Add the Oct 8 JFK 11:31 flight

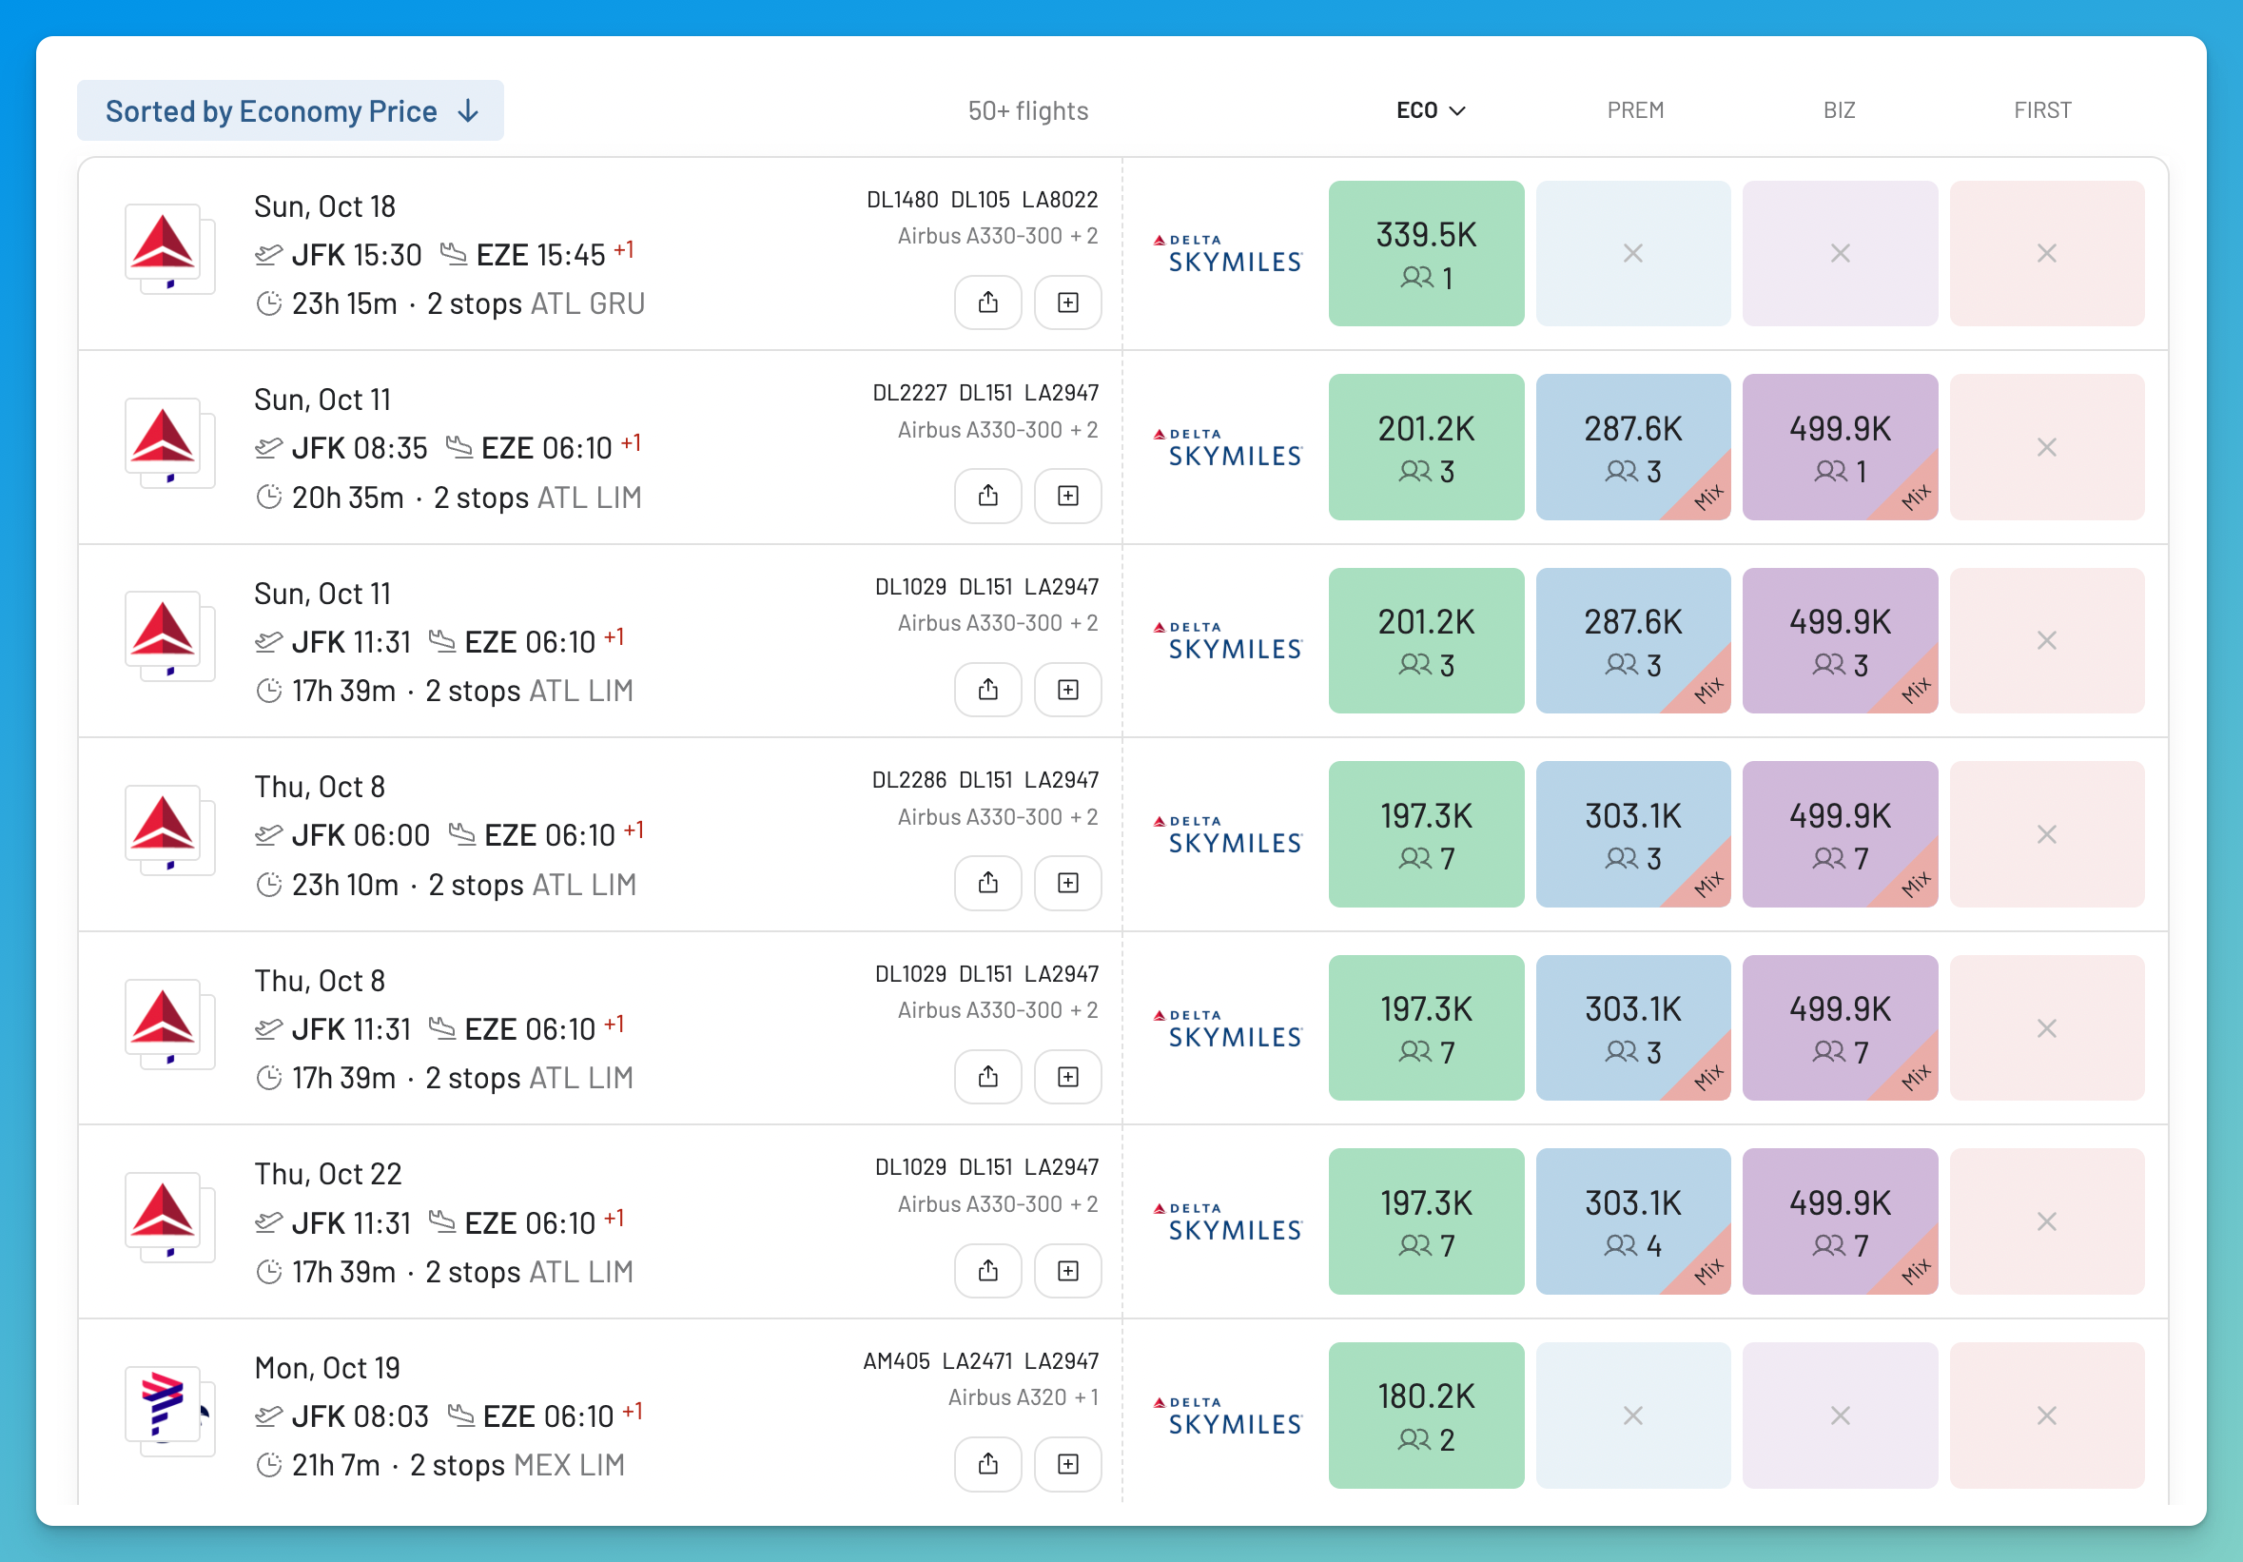[1068, 1077]
